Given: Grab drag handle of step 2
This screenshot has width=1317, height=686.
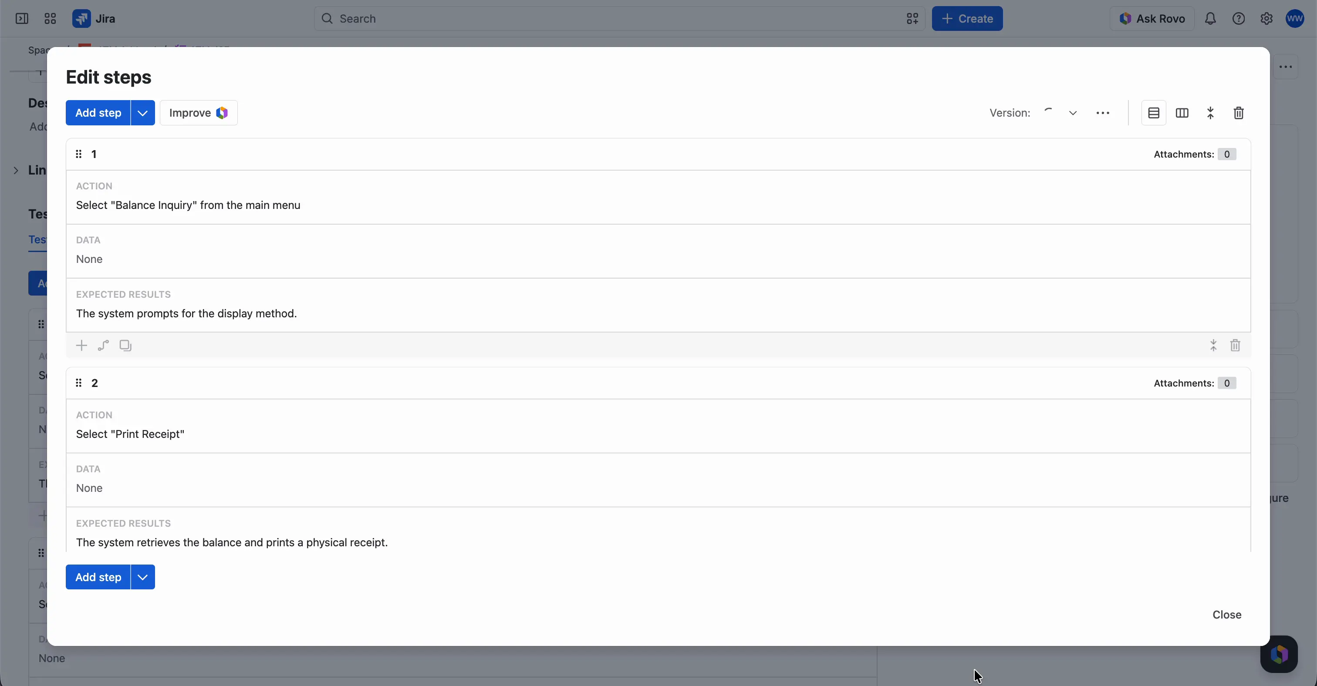Looking at the screenshot, I should coord(79,383).
